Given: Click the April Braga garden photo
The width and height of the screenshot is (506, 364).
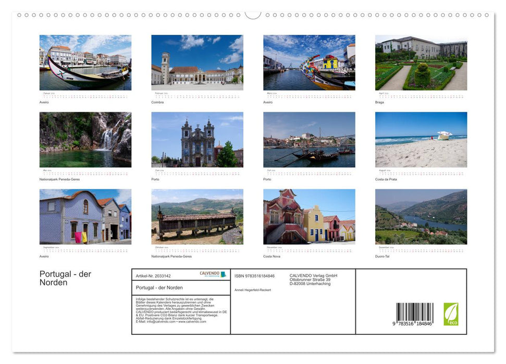Looking at the screenshot, I should point(421,61).
